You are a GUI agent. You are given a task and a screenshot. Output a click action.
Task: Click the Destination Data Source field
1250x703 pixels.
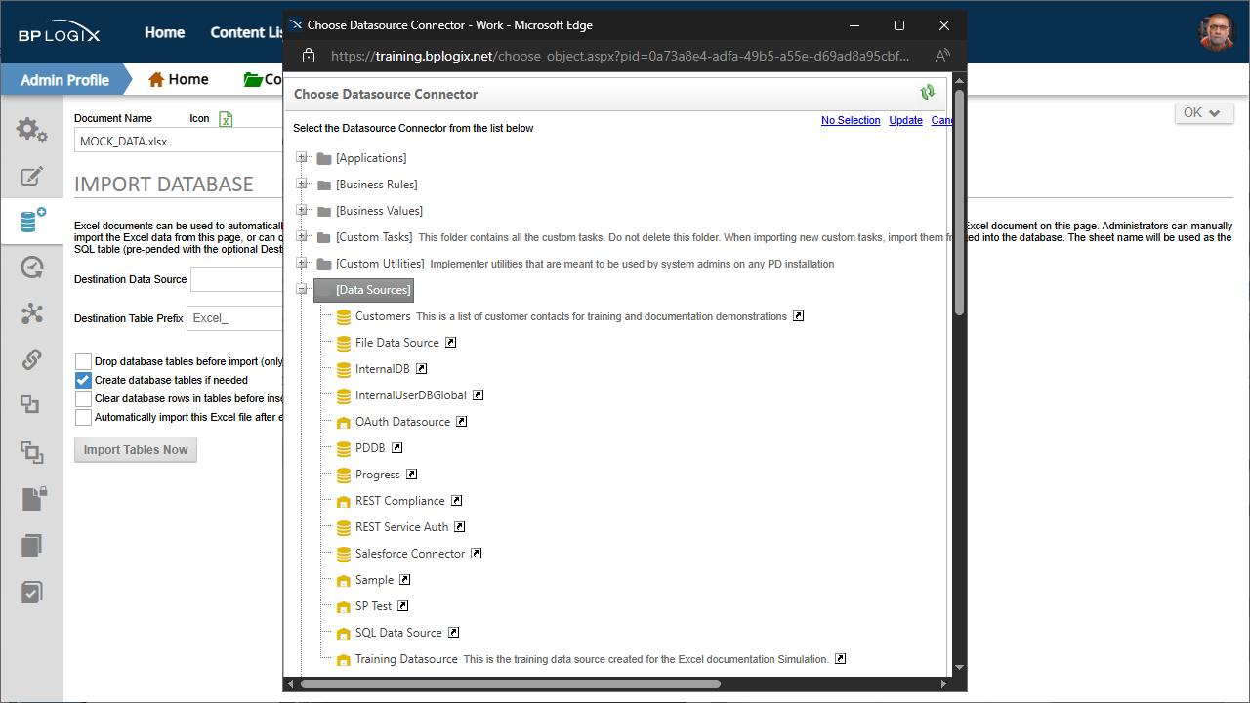pyautogui.click(x=238, y=279)
